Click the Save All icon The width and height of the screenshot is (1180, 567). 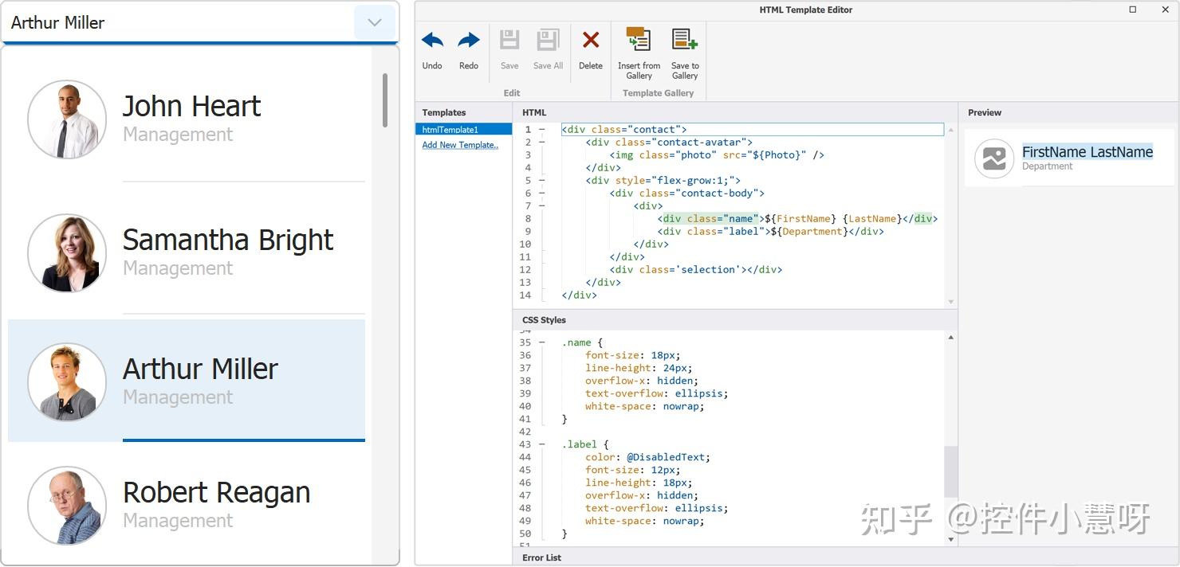coord(548,41)
